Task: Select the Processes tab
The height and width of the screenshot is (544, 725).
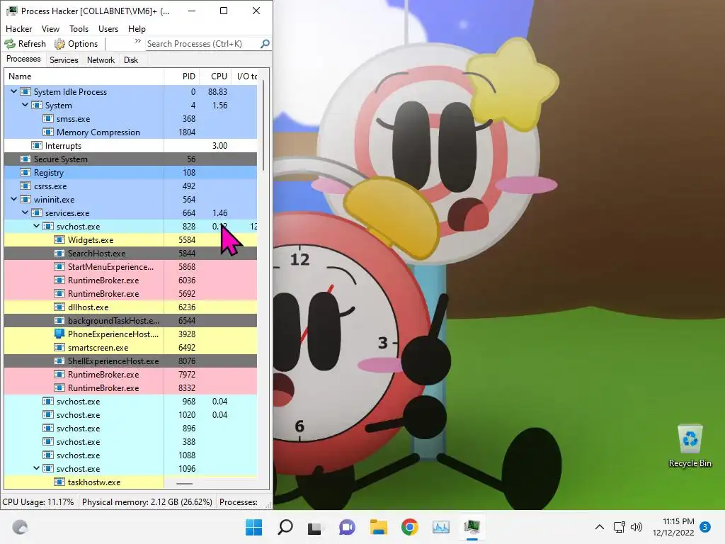Action: [23, 59]
